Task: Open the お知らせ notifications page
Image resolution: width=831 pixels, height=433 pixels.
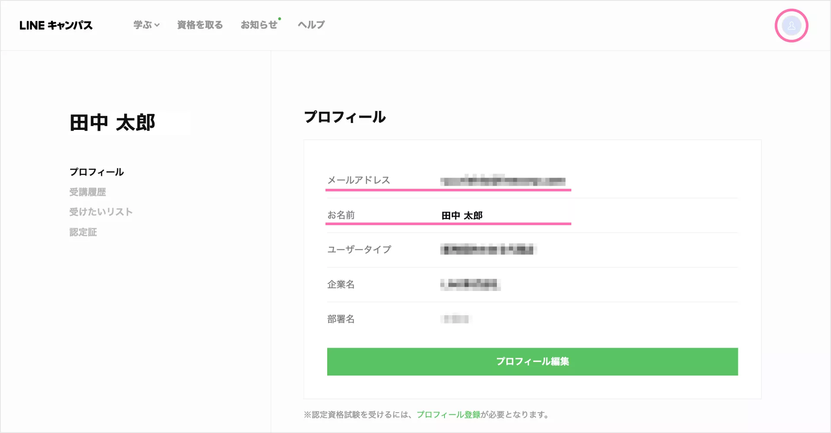Action: 259,25
